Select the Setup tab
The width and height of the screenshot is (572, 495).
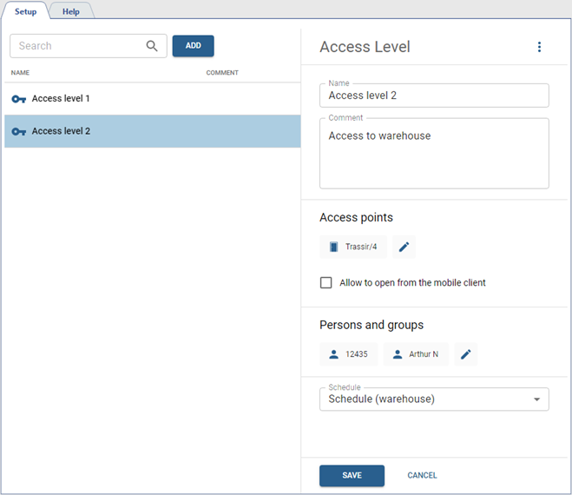[x=26, y=11]
